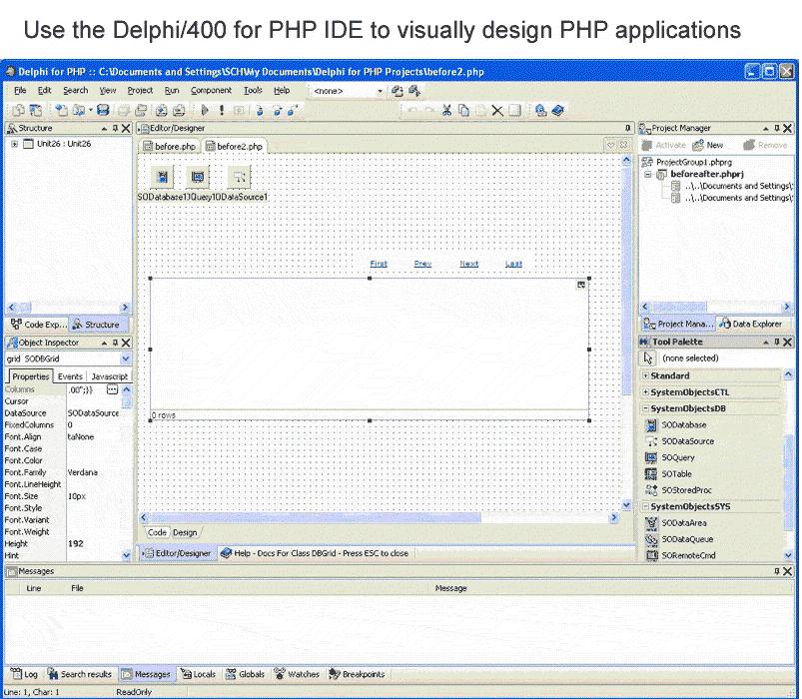Click the Activate button in Project Manager
802x699 pixels.
click(x=664, y=145)
